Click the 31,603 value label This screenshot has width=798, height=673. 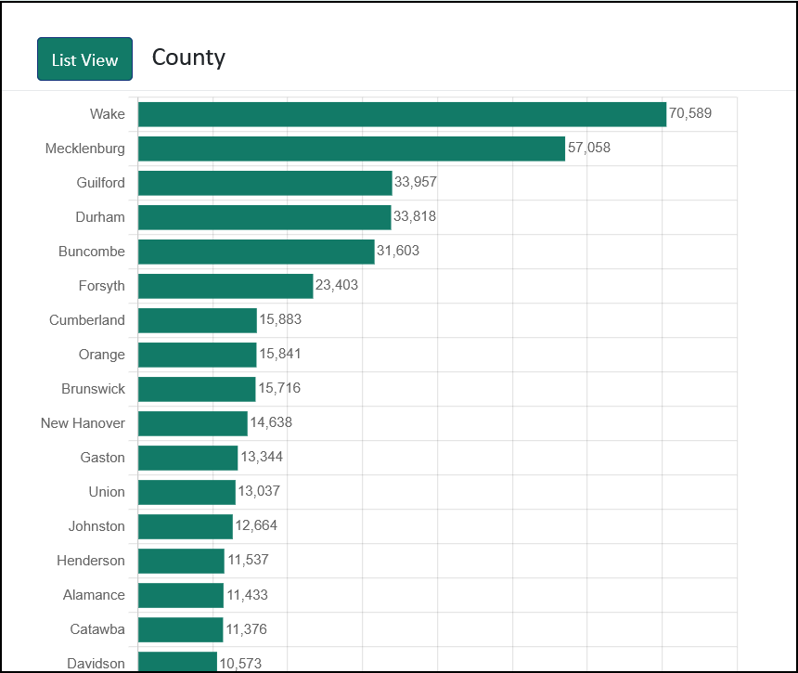[398, 251]
